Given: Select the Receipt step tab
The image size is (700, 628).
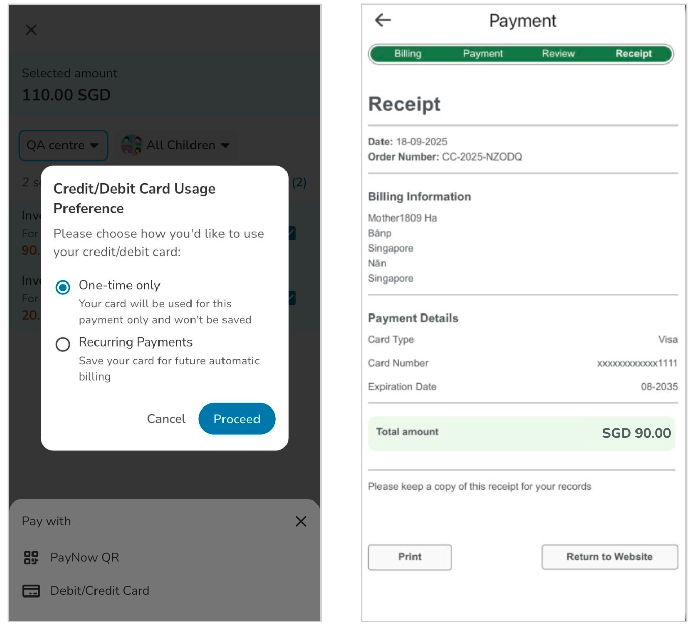Looking at the screenshot, I should (633, 54).
